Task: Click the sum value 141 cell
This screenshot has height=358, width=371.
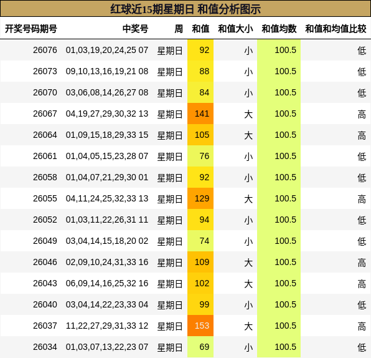Action: tap(200, 114)
